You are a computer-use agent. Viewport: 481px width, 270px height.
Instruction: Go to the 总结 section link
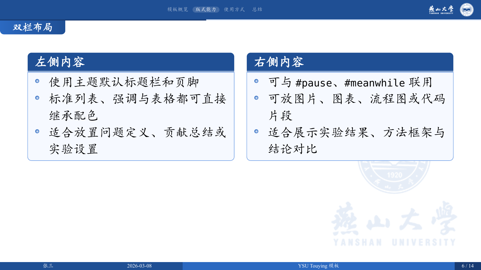tap(257, 9)
